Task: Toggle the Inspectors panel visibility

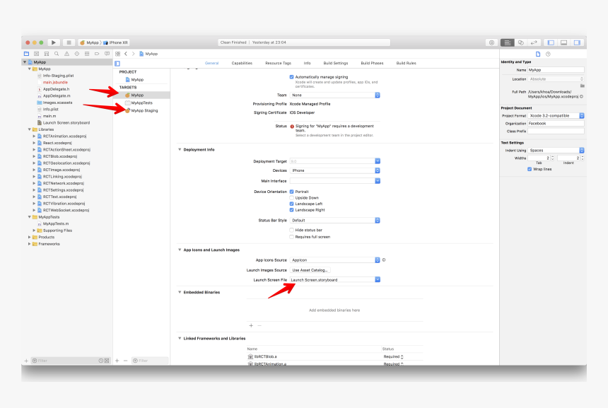Action: pos(577,42)
